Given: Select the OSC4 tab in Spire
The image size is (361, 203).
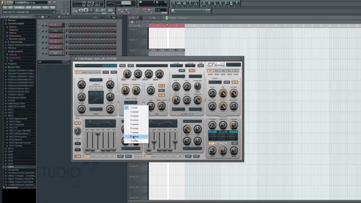Looking at the screenshot, I should point(98,72).
